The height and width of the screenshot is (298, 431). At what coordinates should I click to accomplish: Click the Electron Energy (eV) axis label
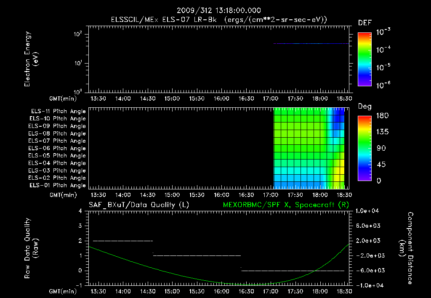point(31,59)
